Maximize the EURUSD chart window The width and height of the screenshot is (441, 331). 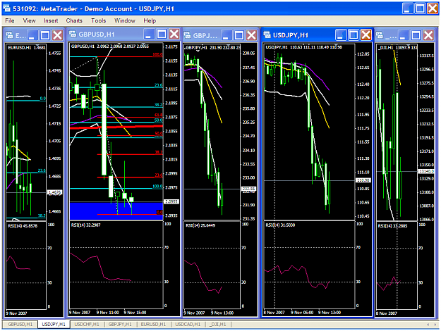[45, 35]
